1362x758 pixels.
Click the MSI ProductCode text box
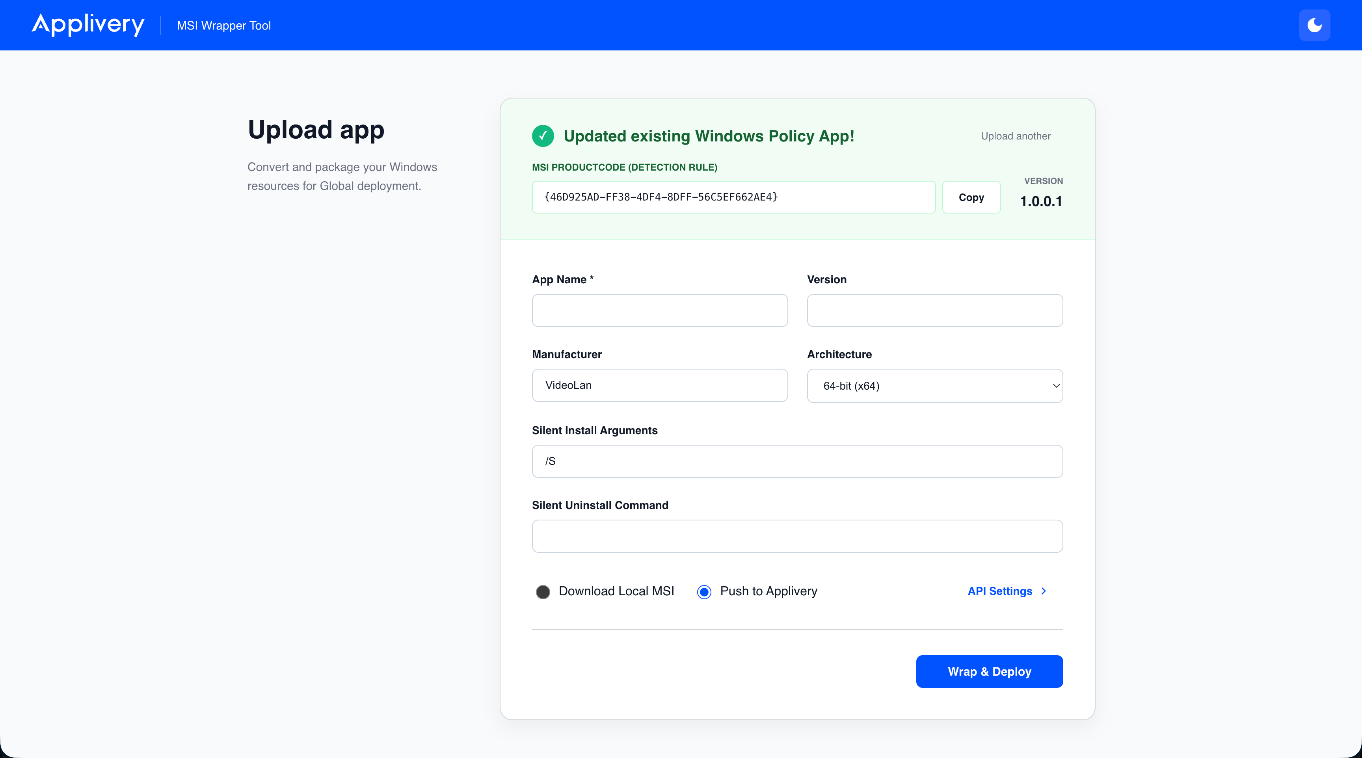pyautogui.click(x=733, y=197)
